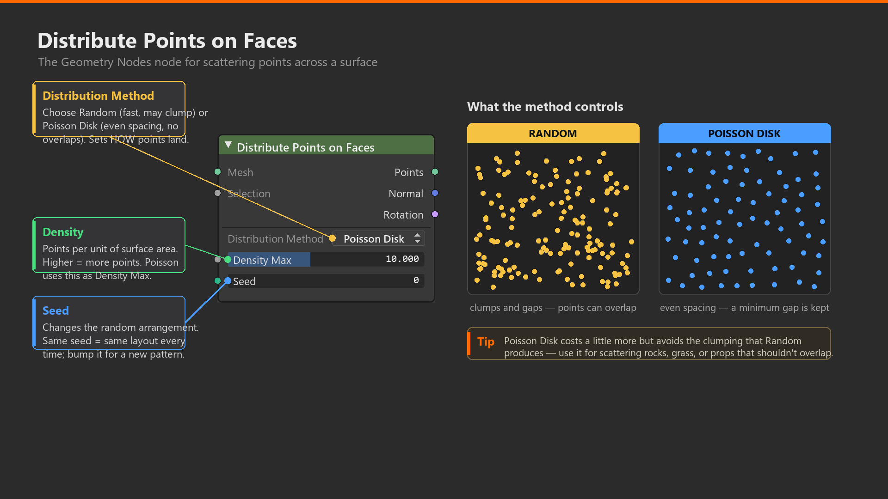Click the page title 'Distribute Points on Faces'

[167, 41]
